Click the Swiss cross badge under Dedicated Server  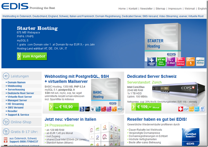(181, 109)
